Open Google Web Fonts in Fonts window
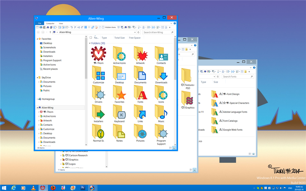This screenshot has height=191, width=306. click(227, 130)
